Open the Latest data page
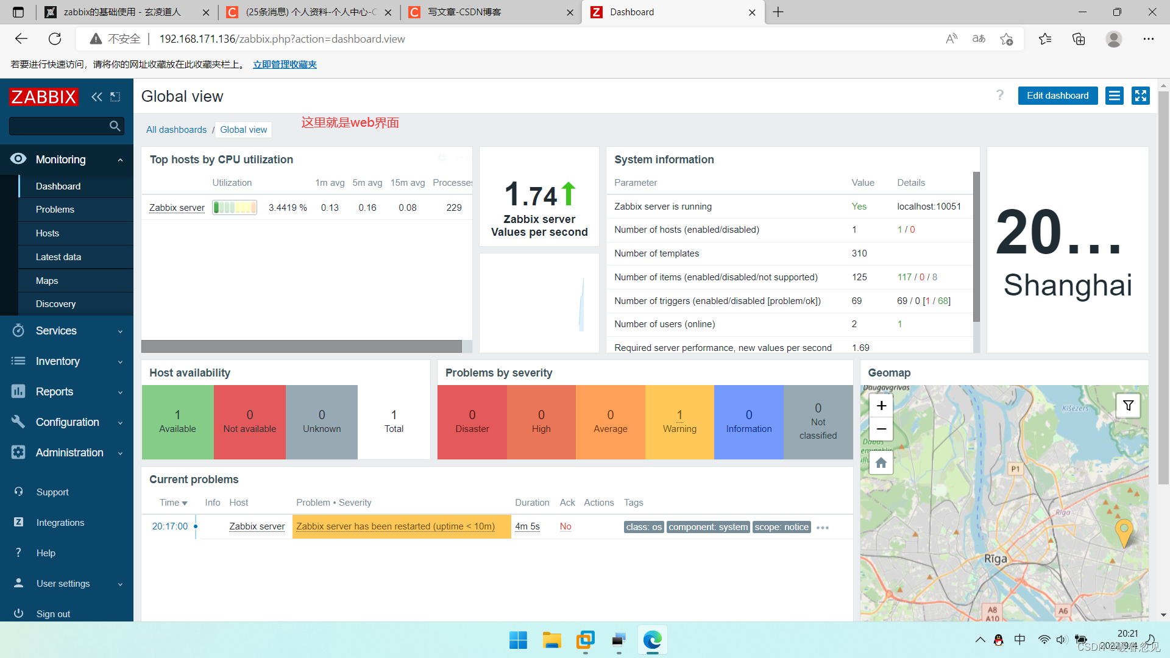 [x=58, y=257]
